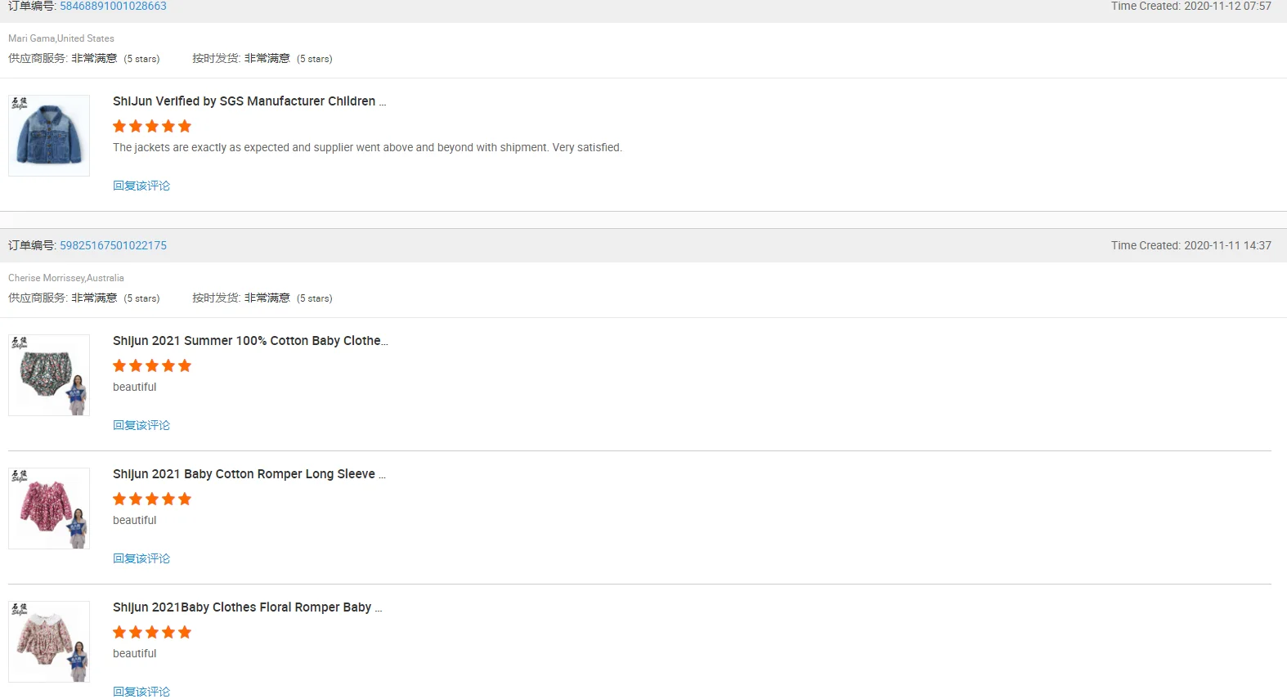This screenshot has width=1287, height=699.
Task: Click reviewer name Cherise Morrissey, Australia
Action: (66, 278)
